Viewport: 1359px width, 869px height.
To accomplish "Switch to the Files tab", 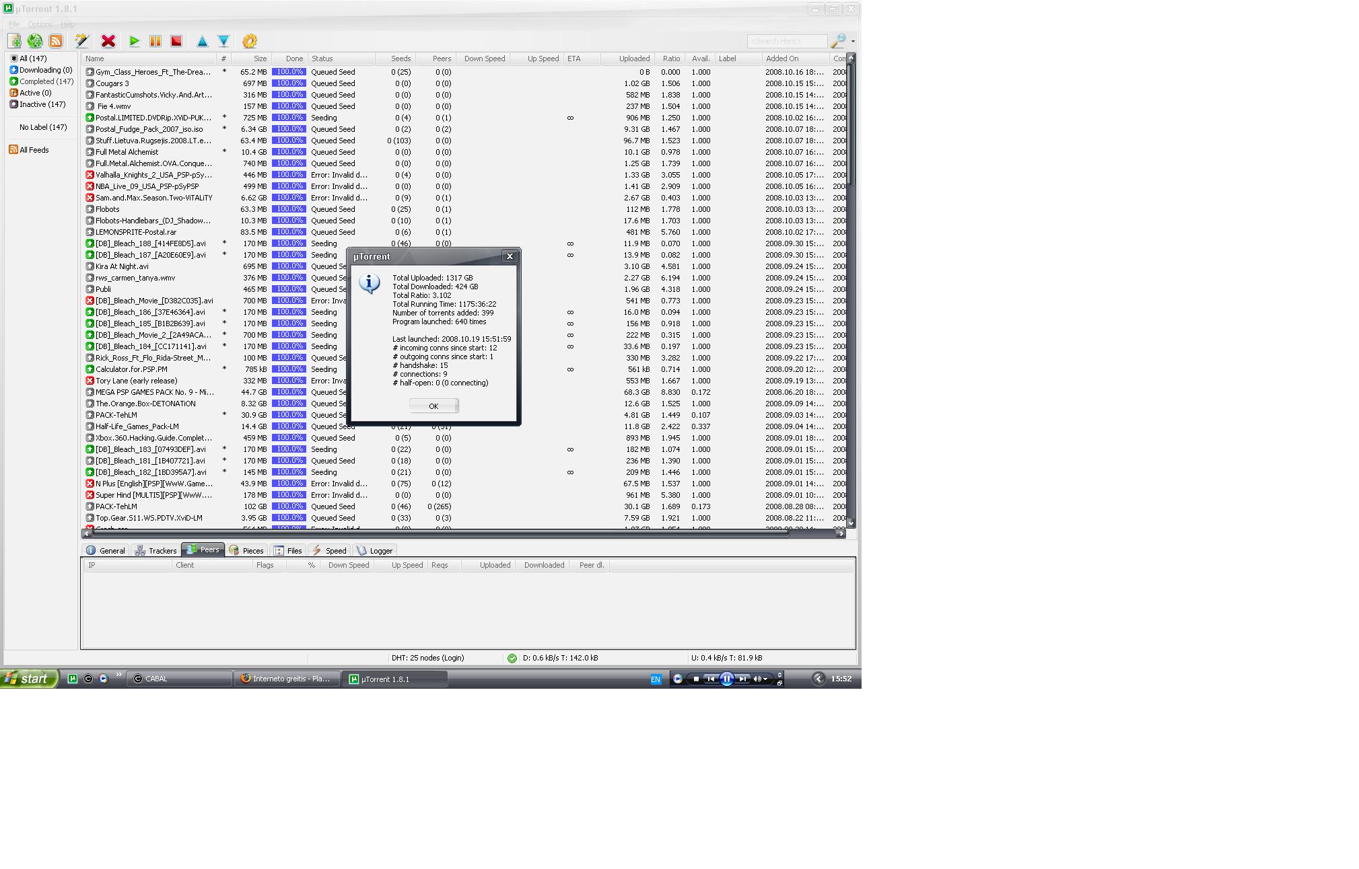I will 288,550.
